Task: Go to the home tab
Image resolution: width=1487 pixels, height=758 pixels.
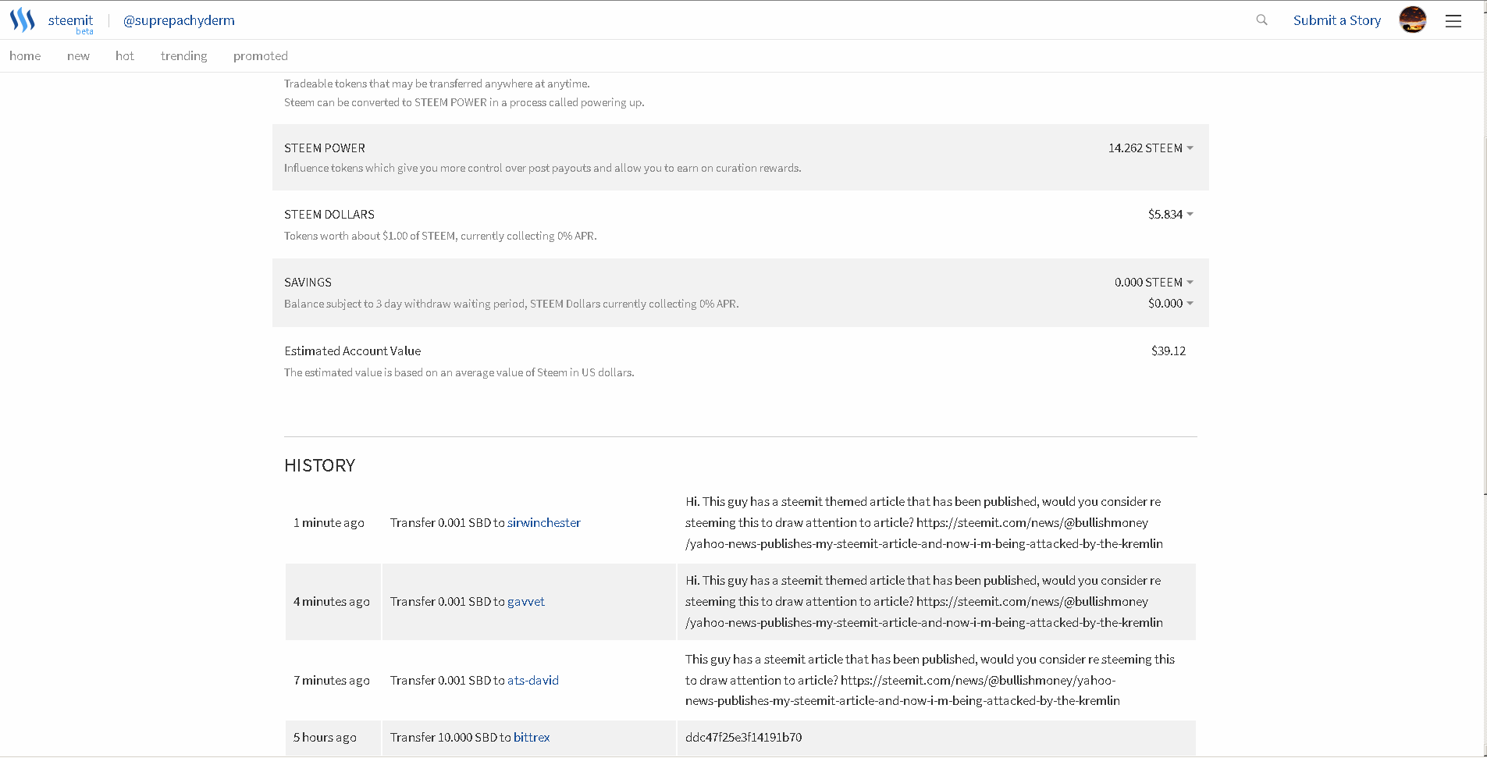Action: tap(25, 56)
